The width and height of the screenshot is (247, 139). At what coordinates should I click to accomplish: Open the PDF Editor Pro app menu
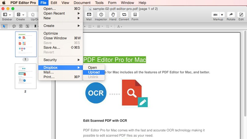(x=23, y=3)
